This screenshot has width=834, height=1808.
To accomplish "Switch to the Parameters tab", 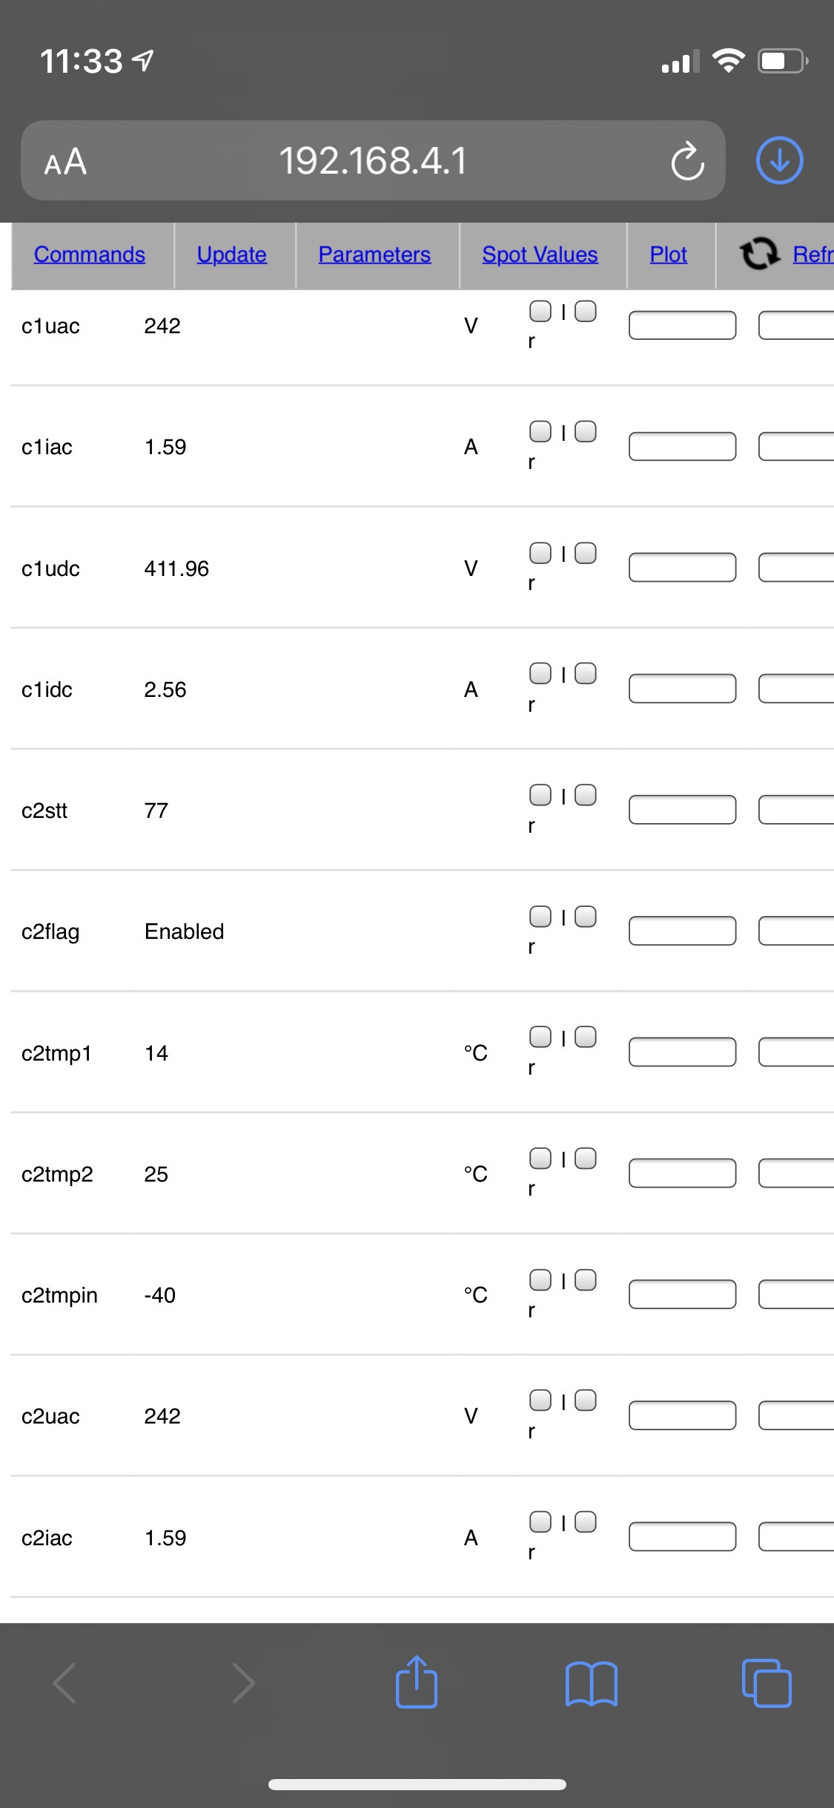I will point(374,255).
